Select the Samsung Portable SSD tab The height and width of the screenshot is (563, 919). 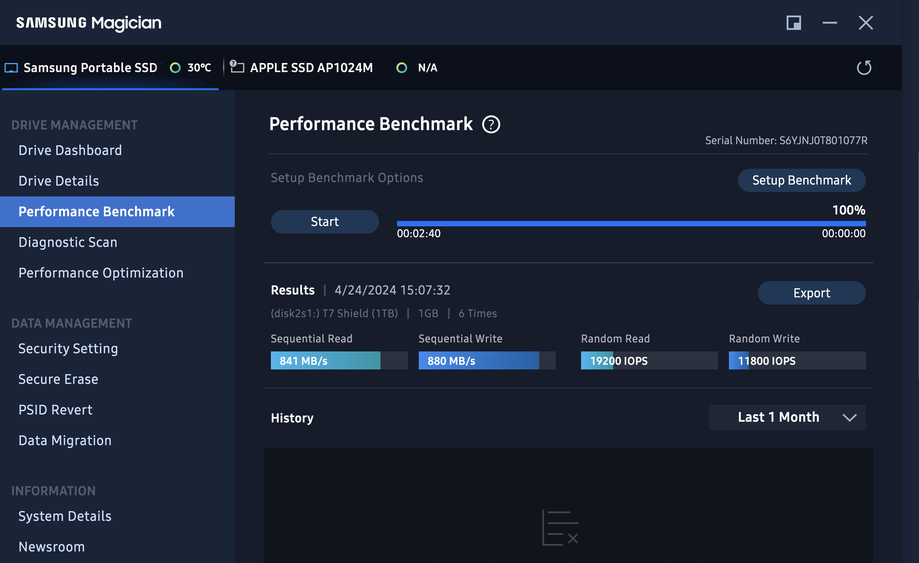(x=90, y=68)
